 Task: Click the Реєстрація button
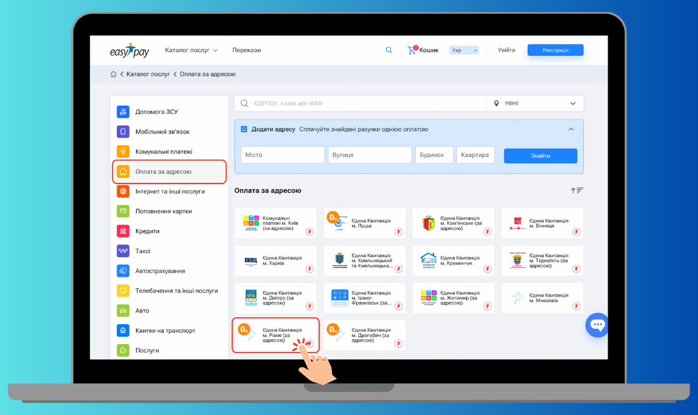(555, 50)
